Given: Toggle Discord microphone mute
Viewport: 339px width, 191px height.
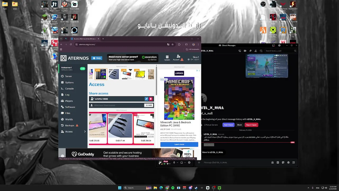Looking at the screenshot, I should pos(174,162).
